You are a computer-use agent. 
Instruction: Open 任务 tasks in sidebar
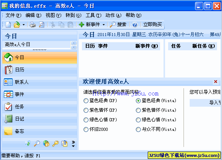tap(40, 107)
